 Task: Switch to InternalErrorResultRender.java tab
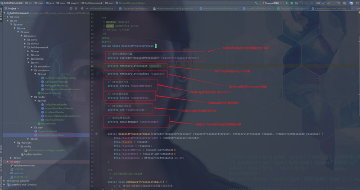[220, 9]
